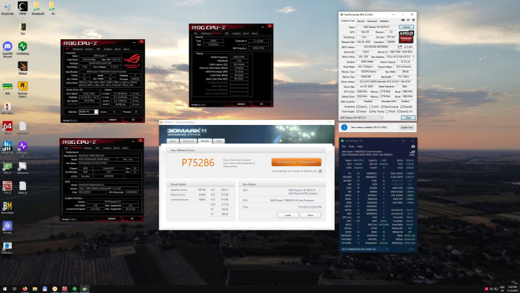Image resolution: width=520 pixels, height=293 pixels.
Task: Click View Result at 3DMark.com button
Action: pos(296,162)
